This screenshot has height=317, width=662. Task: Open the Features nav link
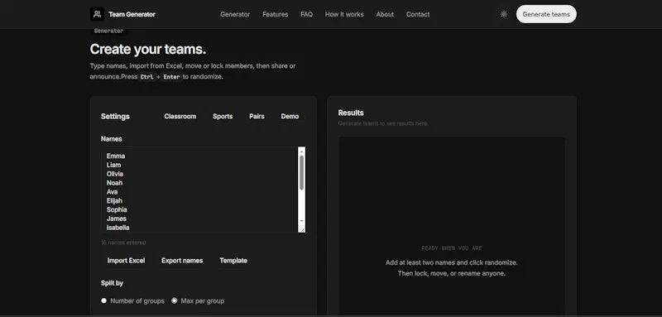[x=276, y=14]
